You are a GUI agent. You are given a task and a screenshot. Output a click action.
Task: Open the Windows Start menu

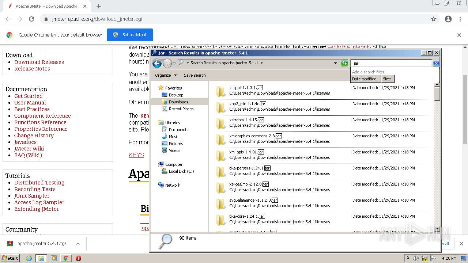click(10, 258)
